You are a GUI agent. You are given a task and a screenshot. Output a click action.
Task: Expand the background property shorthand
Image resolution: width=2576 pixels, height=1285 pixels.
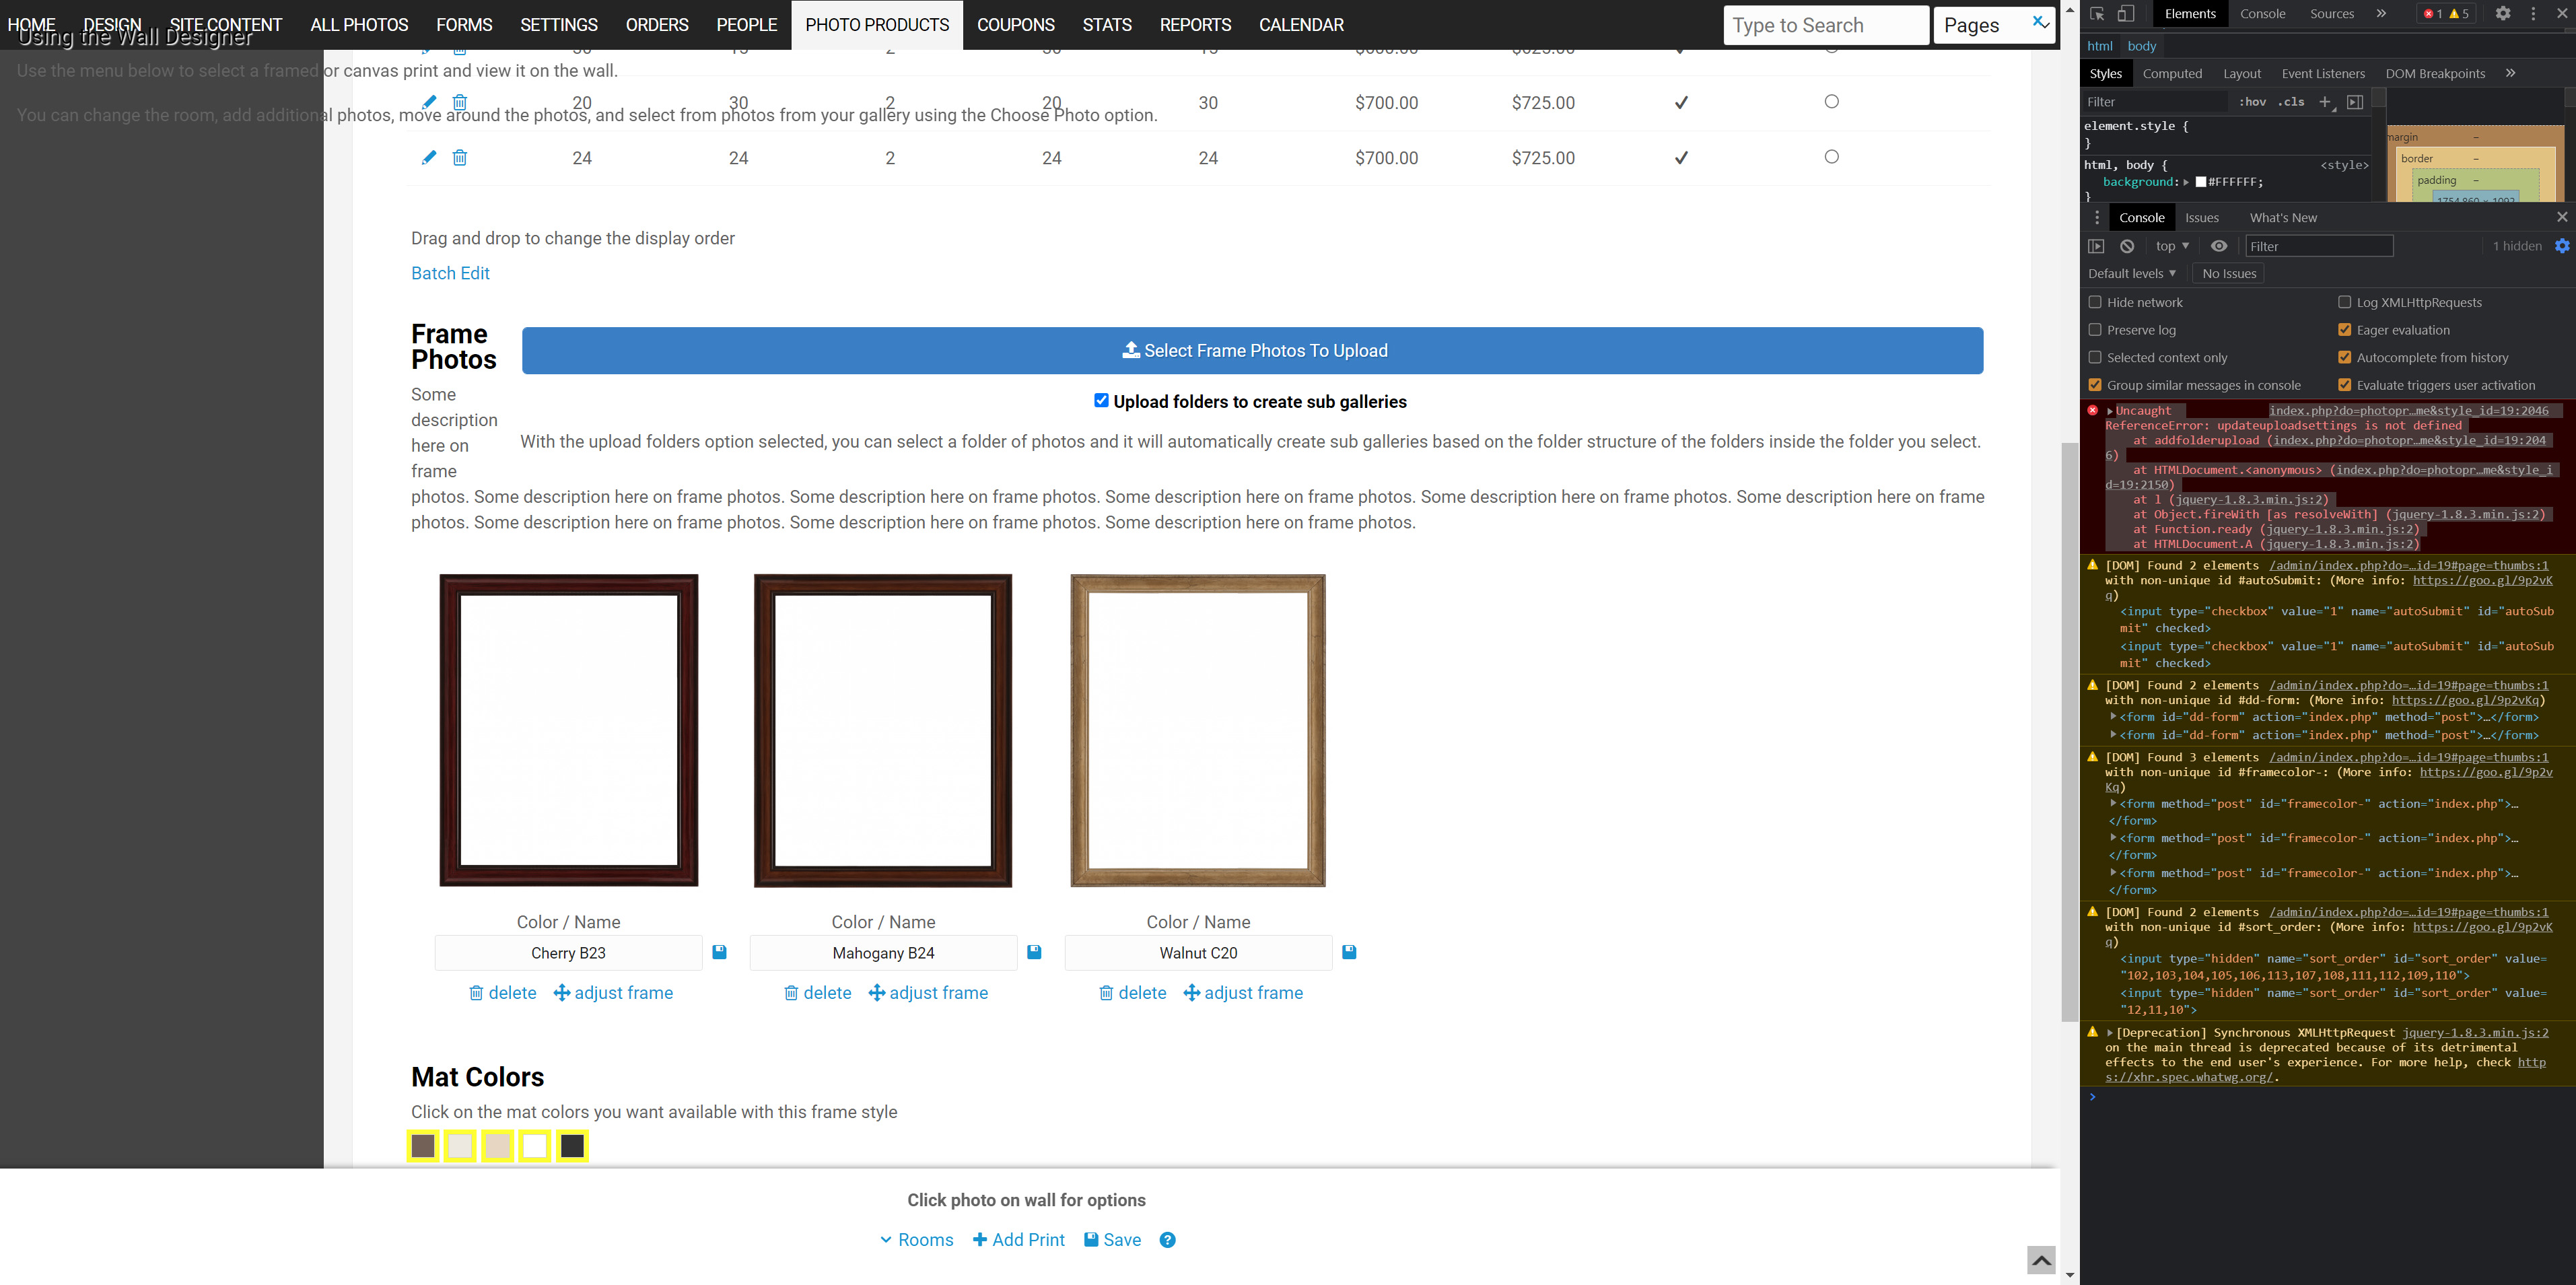click(x=2186, y=182)
